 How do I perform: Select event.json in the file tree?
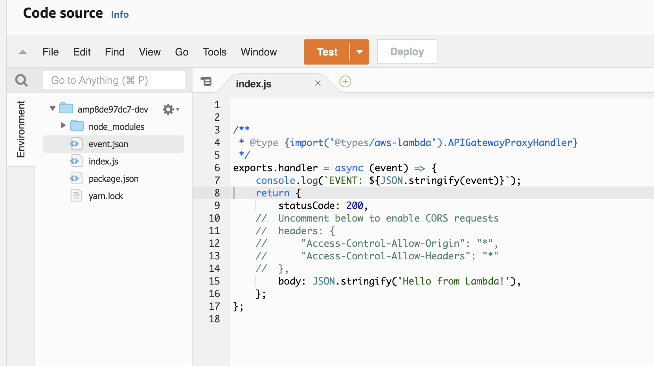[x=114, y=144]
